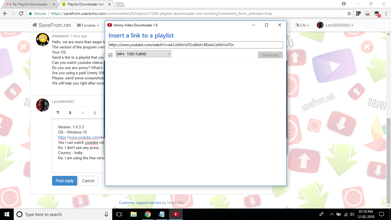Screen dimensions: 391x220
Task: Click the Chrome profile person icon
Action: (x=344, y=4)
